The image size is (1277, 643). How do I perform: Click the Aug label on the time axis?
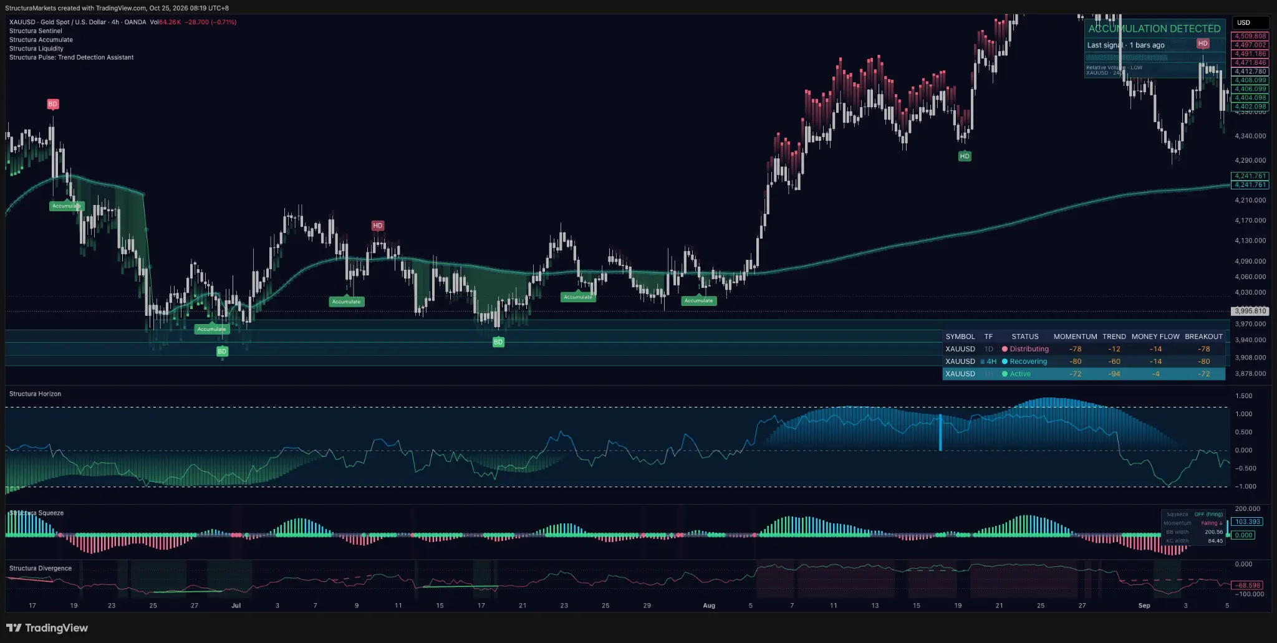click(x=709, y=606)
